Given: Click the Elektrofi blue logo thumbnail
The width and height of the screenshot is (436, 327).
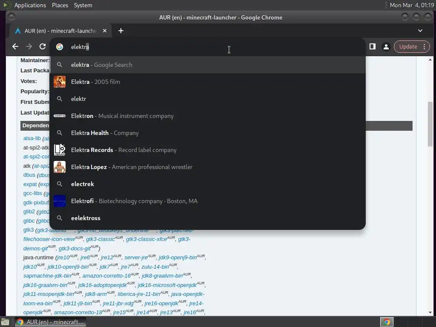Looking at the screenshot, I should 60,201.
